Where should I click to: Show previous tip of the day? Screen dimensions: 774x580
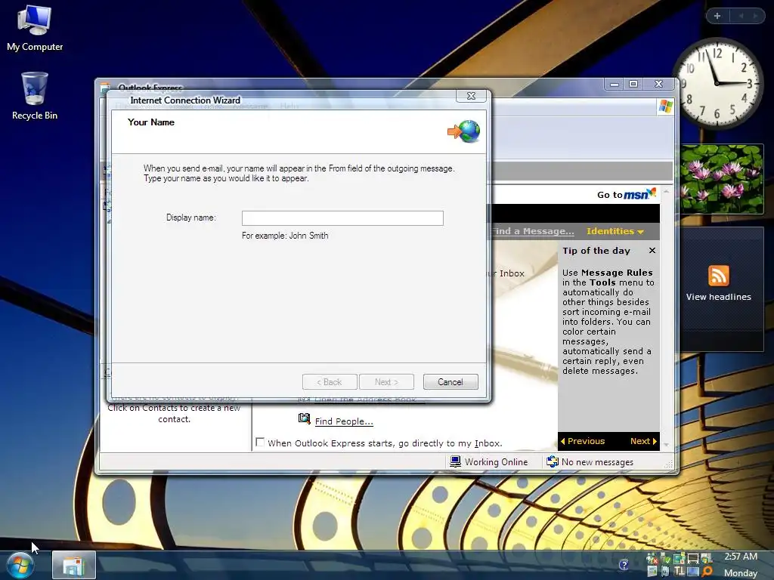pyautogui.click(x=583, y=441)
